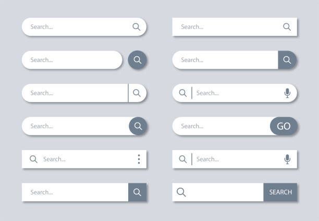Click the microphone icon in the pill-shaped search bar
Image resolution: width=319 pixels, height=221 pixels.
(287, 93)
